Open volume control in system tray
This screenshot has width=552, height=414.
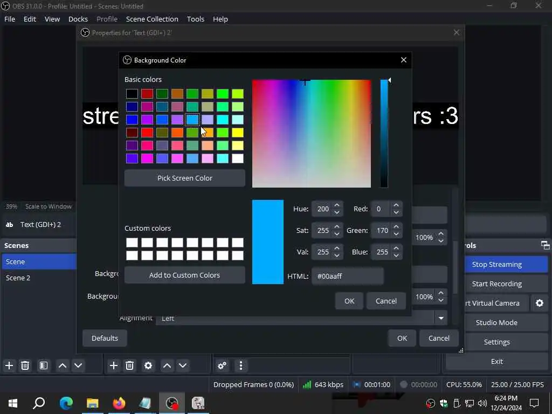(x=482, y=403)
